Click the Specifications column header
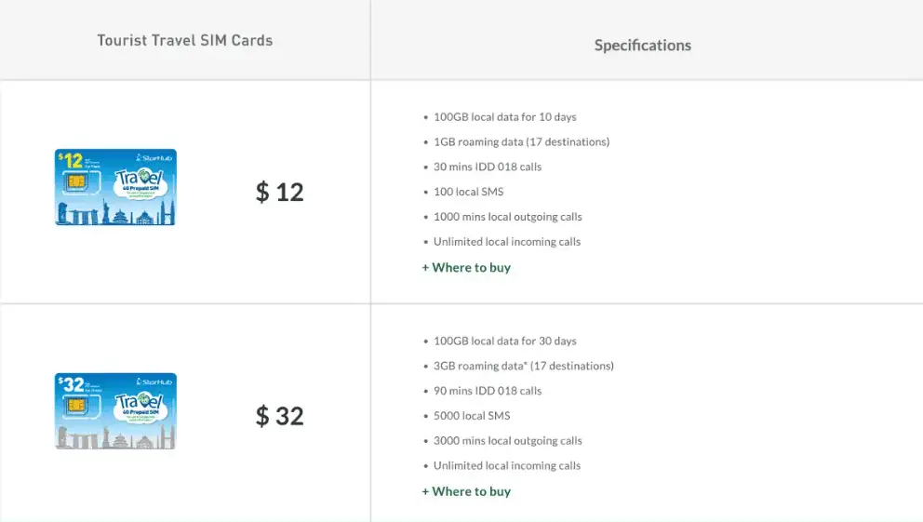Screen dimensions: 923x522 pyautogui.click(x=643, y=45)
